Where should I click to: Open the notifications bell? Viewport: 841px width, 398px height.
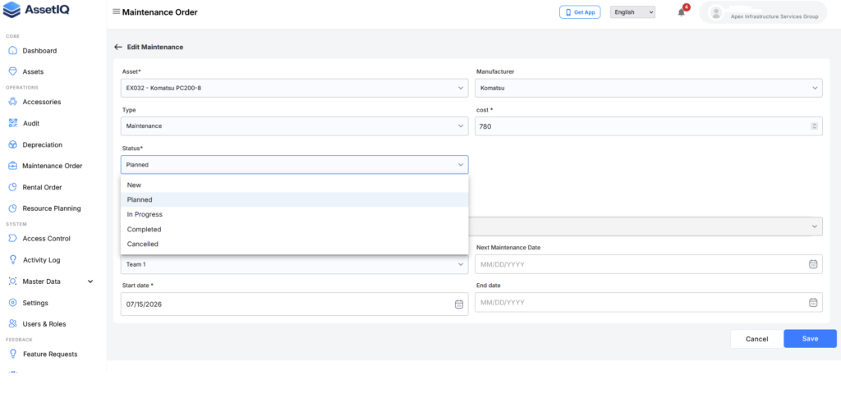pyautogui.click(x=681, y=12)
